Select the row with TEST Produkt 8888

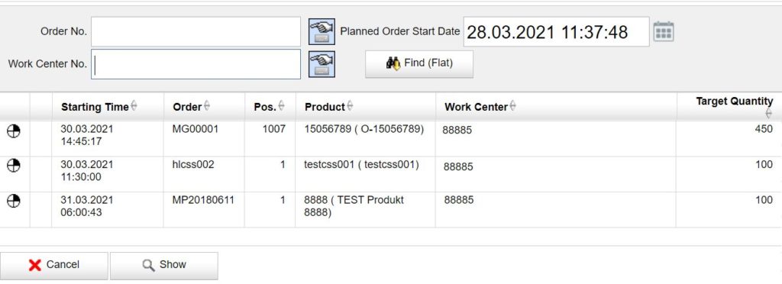point(391,210)
